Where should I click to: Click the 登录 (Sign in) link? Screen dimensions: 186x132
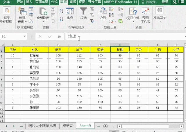click(x=165, y=2)
